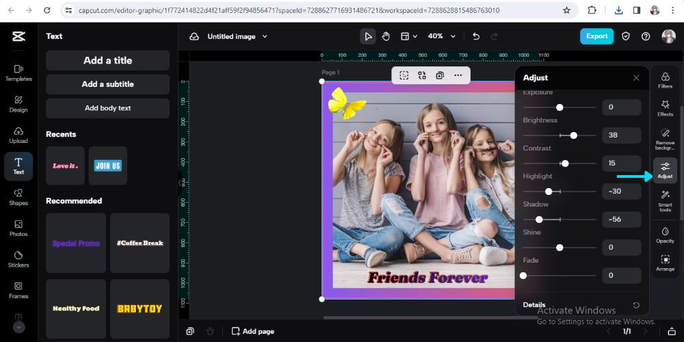
Task: Open the help question mark icon
Action: (x=646, y=37)
